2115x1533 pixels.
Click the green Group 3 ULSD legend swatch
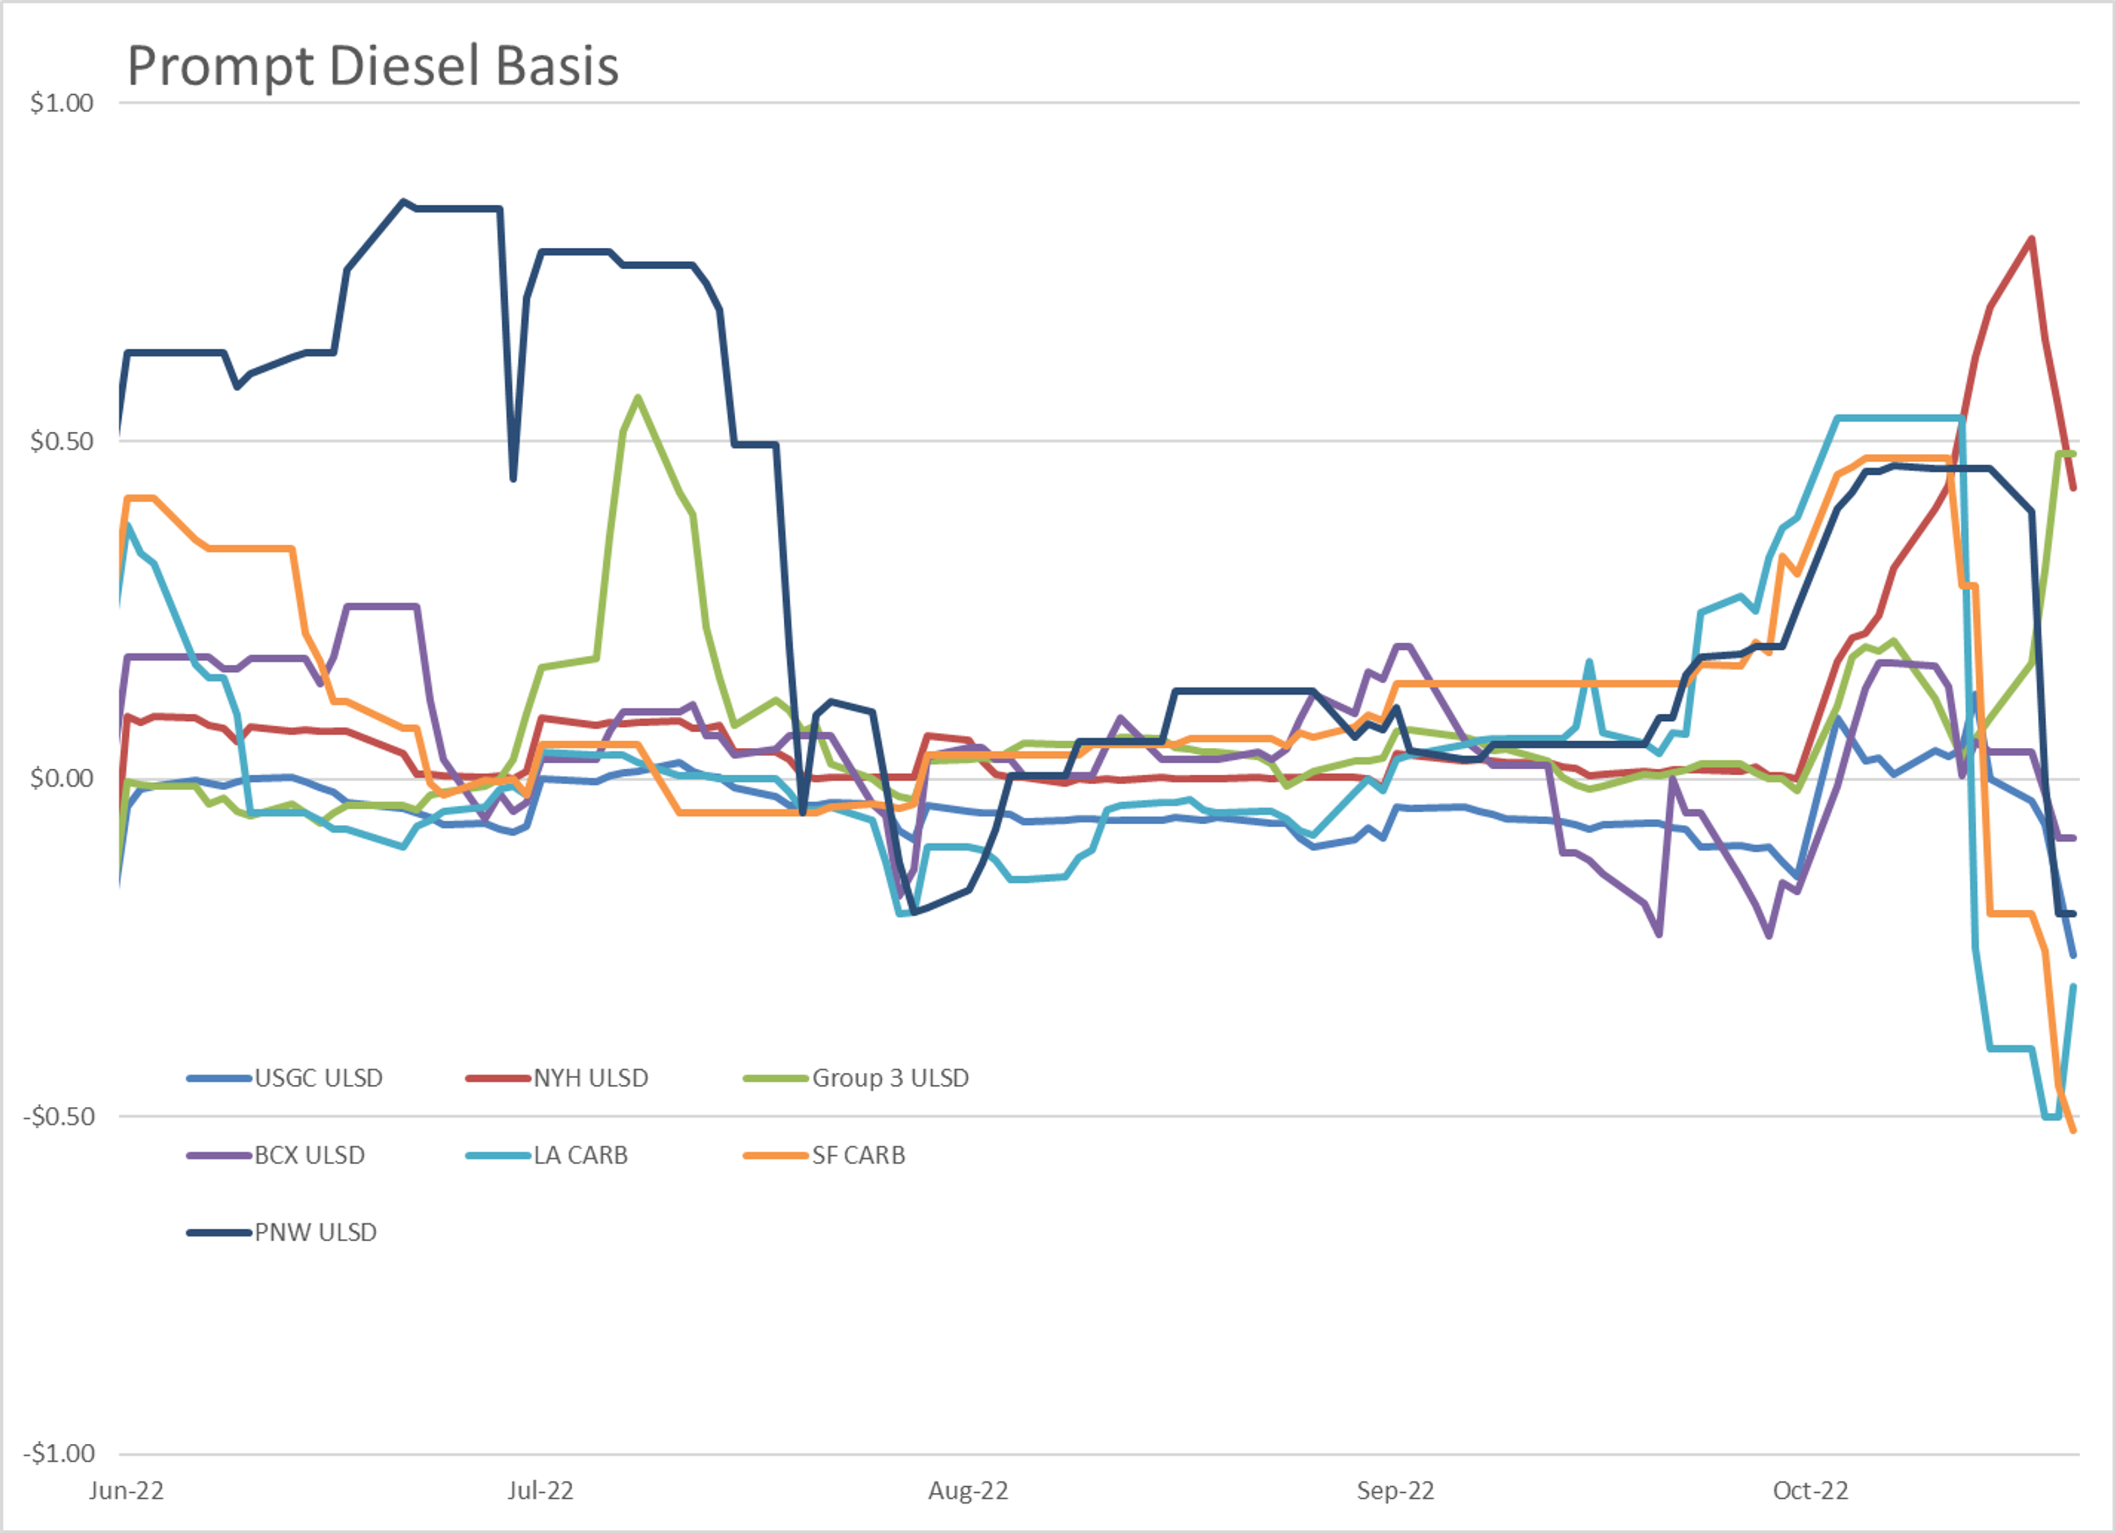coord(776,1079)
